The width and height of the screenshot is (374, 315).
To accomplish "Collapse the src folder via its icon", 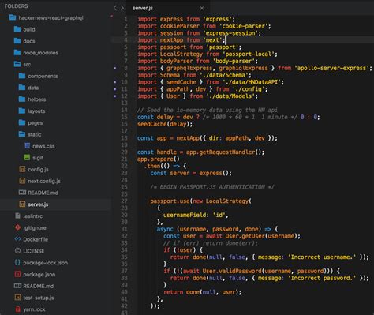I will tap(17, 64).
